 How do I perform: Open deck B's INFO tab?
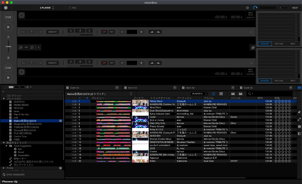[x=293, y=81]
